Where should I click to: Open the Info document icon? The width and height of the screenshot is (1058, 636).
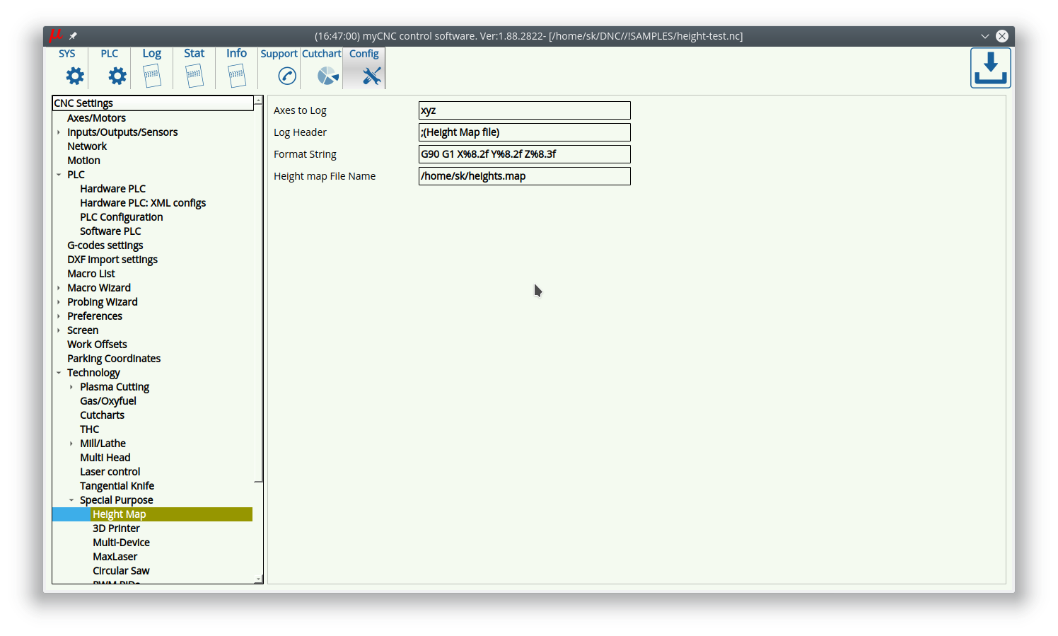pos(237,76)
